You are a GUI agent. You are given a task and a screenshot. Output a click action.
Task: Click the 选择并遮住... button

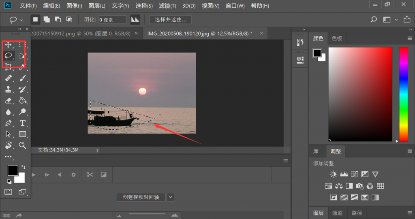pyautogui.click(x=171, y=19)
